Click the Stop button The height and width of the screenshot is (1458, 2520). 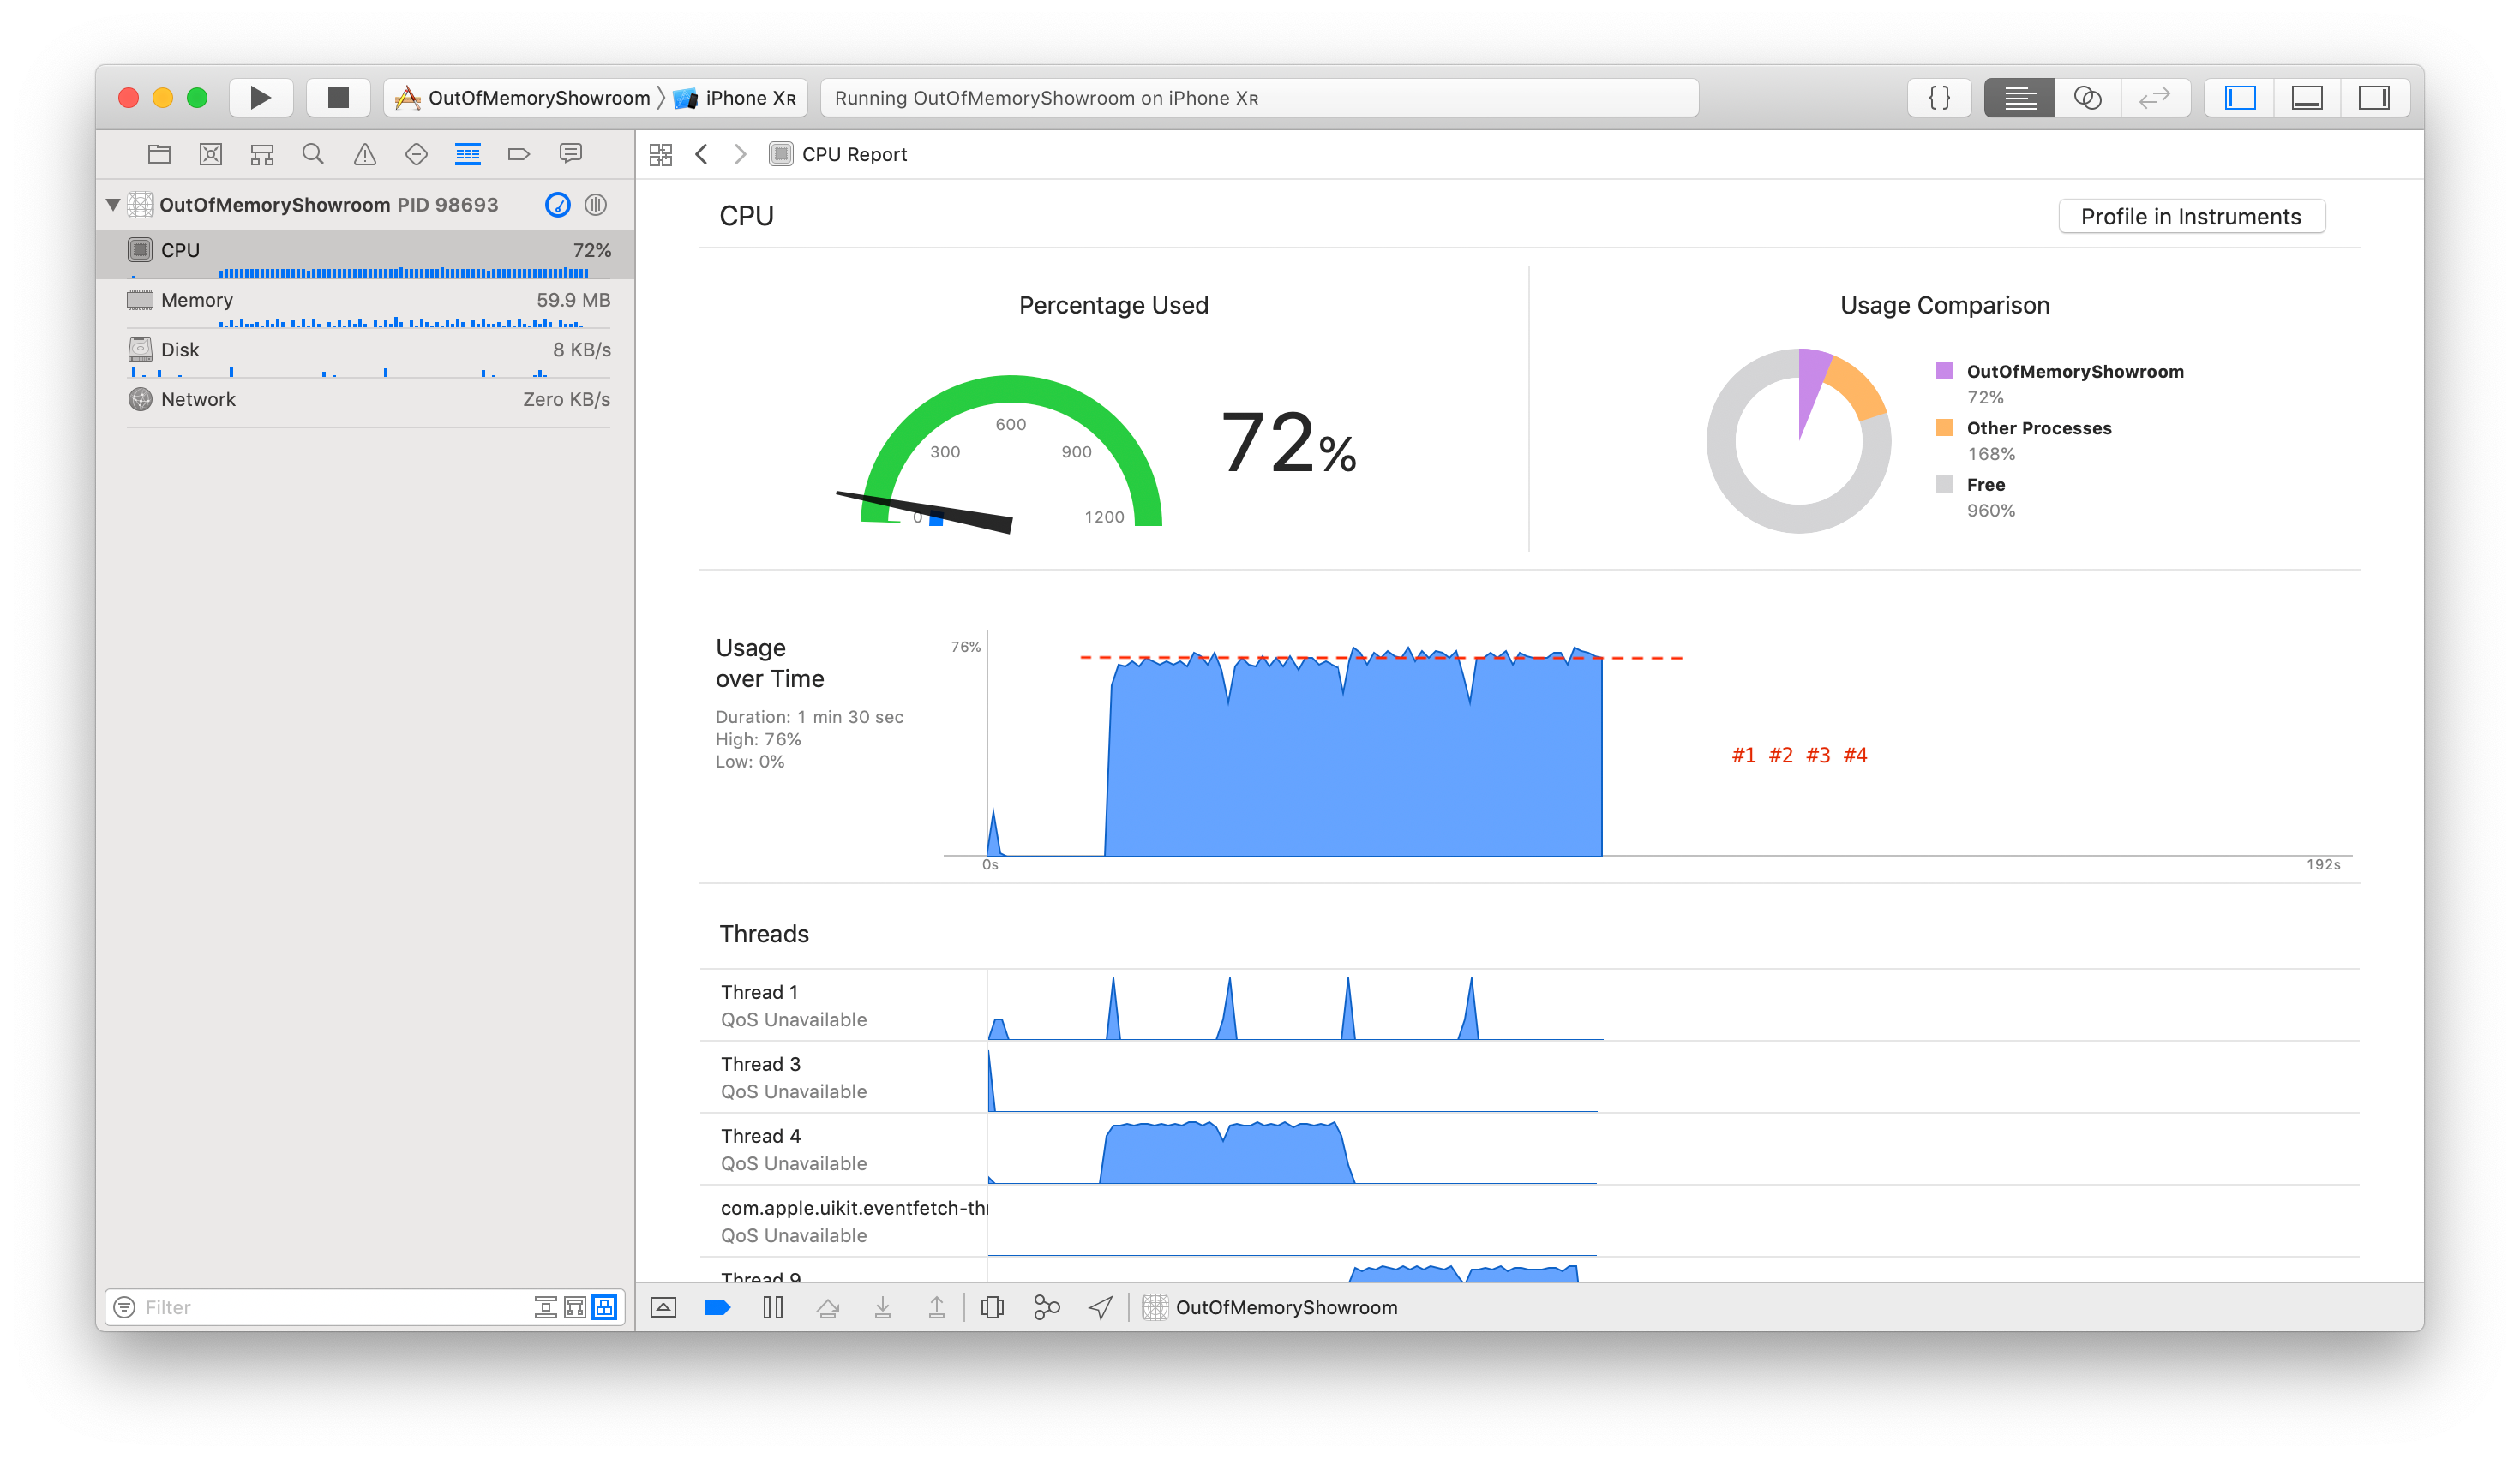tap(338, 97)
